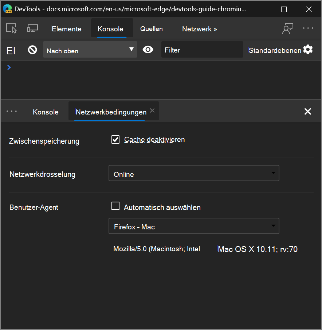322x330 pixels.
Task: Uncheck Cache deaktivieren checkbox
Action: click(115, 139)
